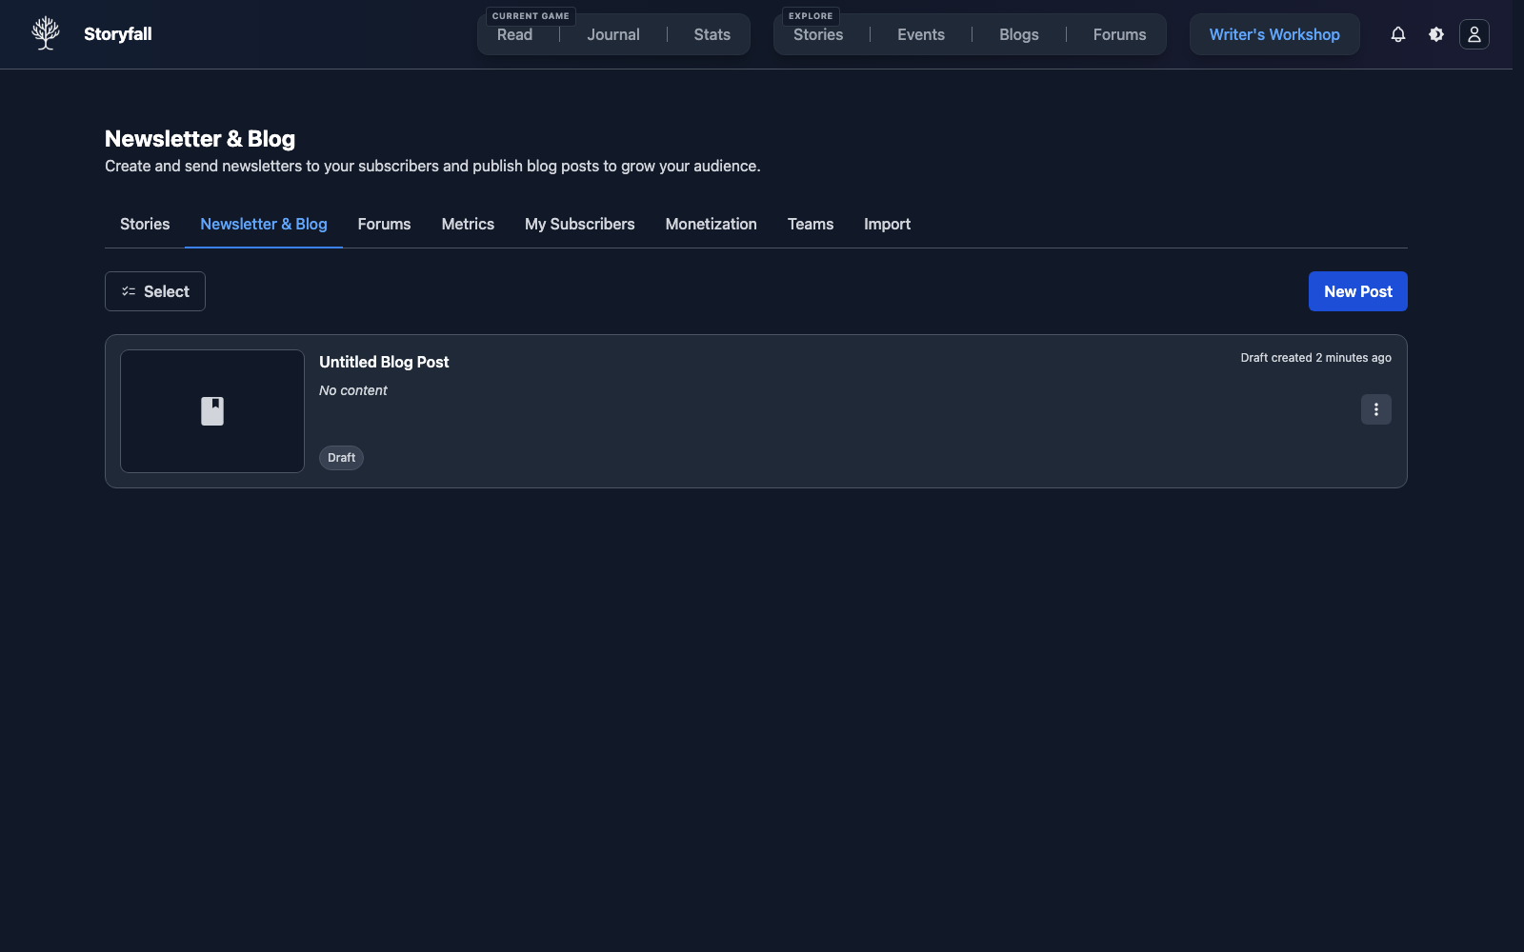This screenshot has width=1524, height=952.
Task: Open the Untitled Blog Post draft
Action: (x=384, y=362)
